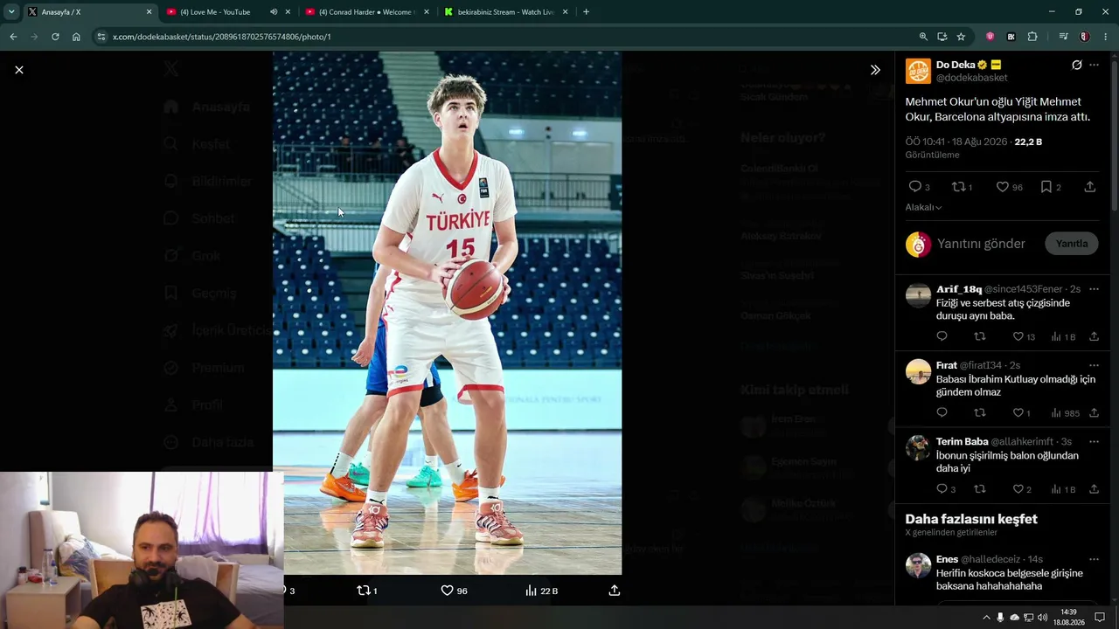Reload the current page
The height and width of the screenshot is (629, 1119).
click(x=55, y=37)
